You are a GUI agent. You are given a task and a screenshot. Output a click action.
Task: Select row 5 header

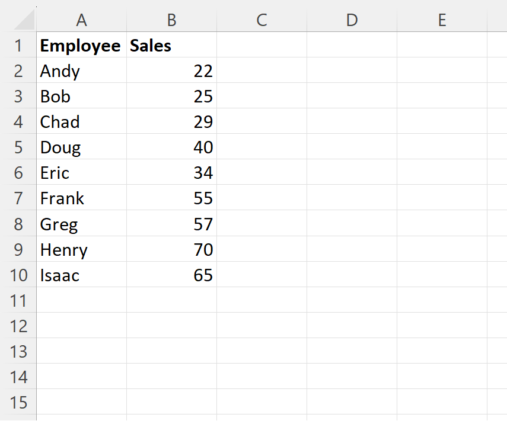point(20,147)
